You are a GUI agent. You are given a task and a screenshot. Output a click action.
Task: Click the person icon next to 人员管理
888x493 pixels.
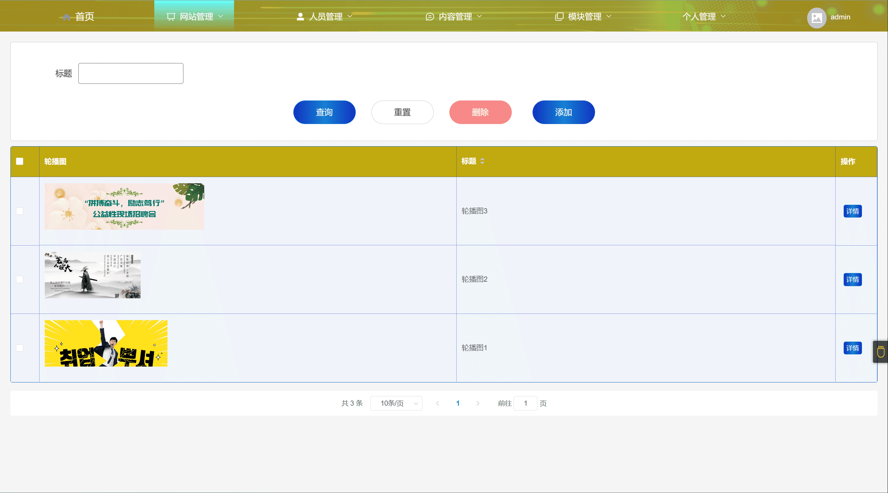300,17
